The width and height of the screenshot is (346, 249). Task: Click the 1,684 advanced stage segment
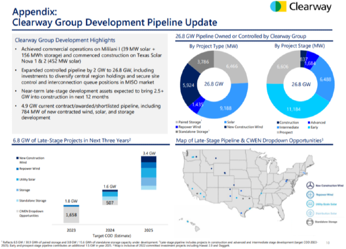[x=310, y=64]
